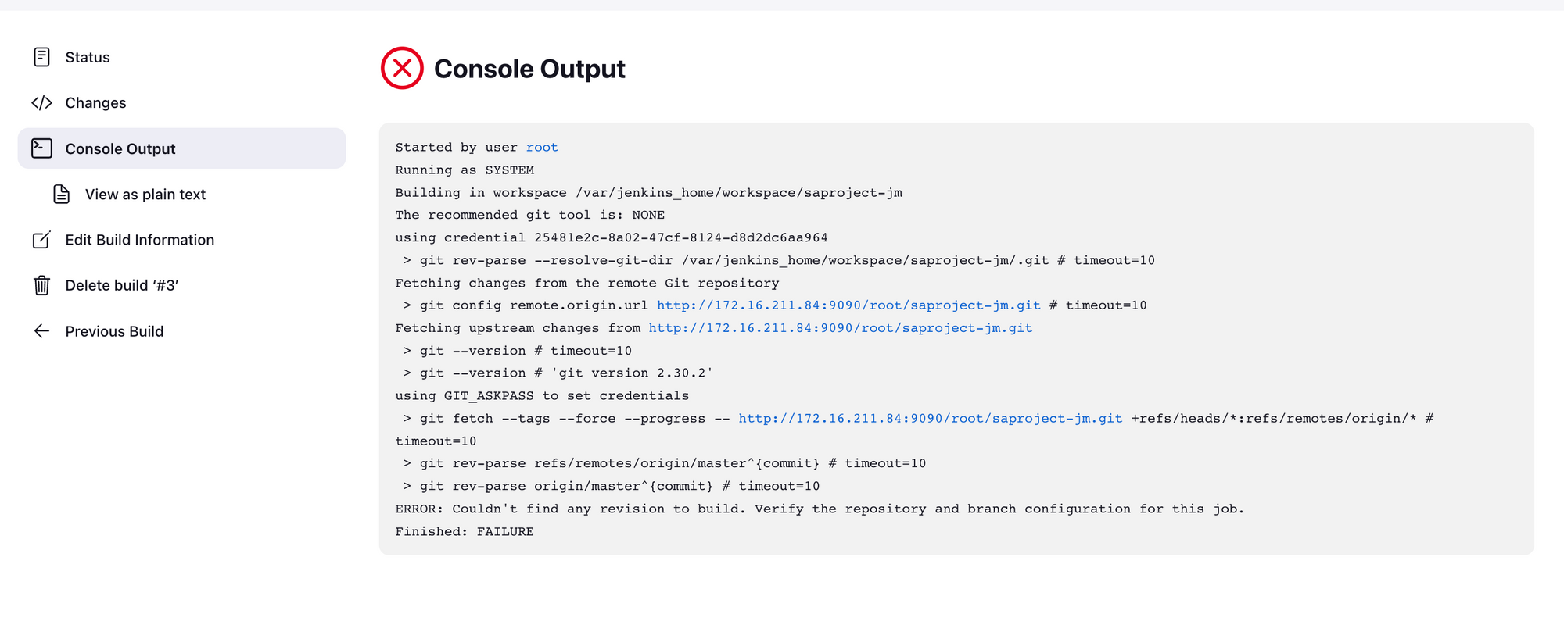Click the Previous Build left arrow icon
This screenshot has width=1564, height=632.
click(42, 331)
